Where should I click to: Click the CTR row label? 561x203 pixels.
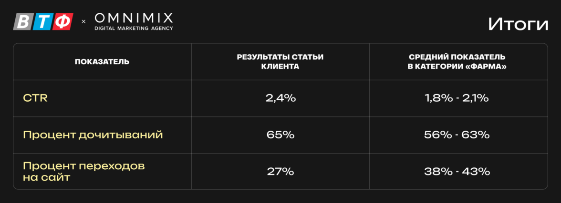35,98
